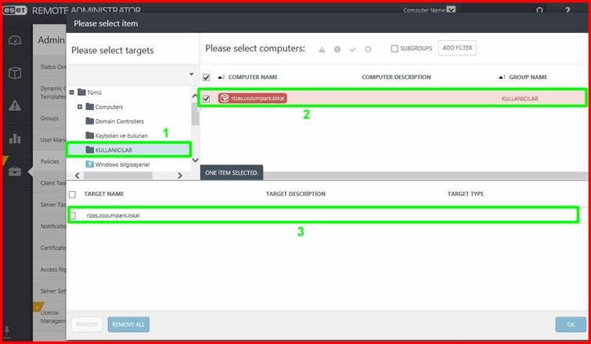Sort by the COMPUTER NAME column header
The width and height of the screenshot is (591, 344).
[253, 77]
